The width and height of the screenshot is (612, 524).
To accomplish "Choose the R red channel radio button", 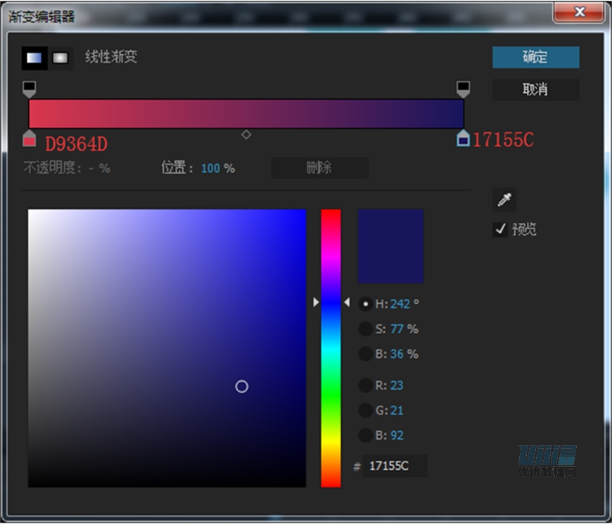I will point(365,385).
